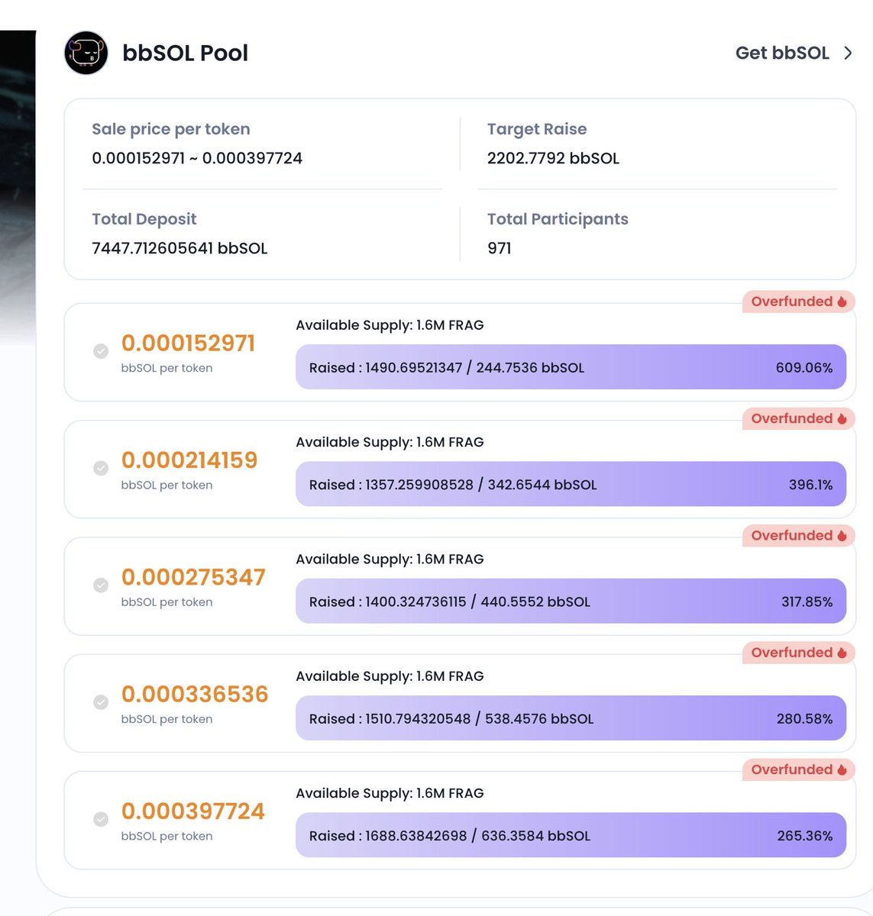Click the 280.58% raised progress bar
The height and width of the screenshot is (916, 873).
(571, 718)
